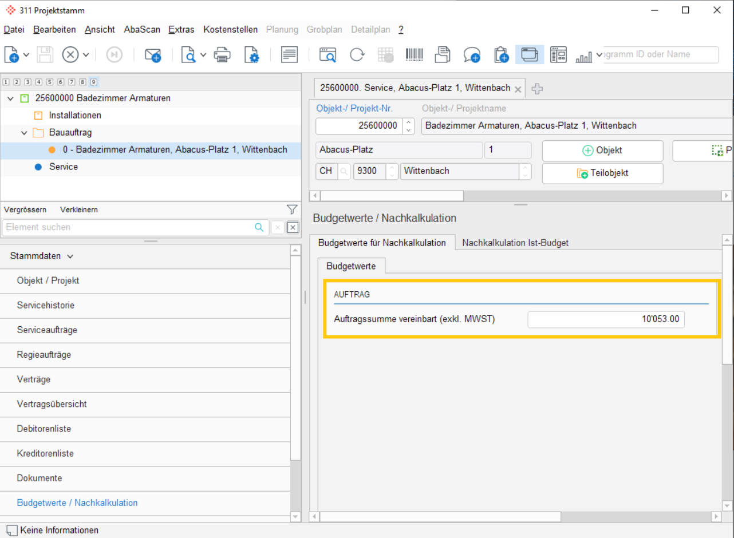Viewport: 734px width, 538px height.
Task: Select tree level button 1
Action: (x=6, y=82)
